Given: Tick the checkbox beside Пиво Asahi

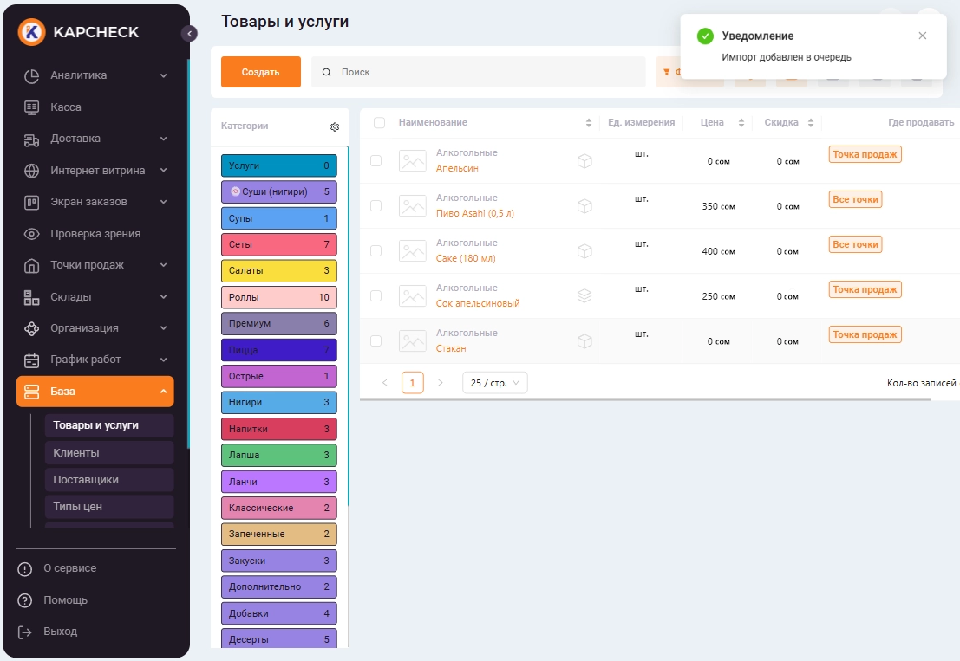Looking at the screenshot, I should point(376,206).
